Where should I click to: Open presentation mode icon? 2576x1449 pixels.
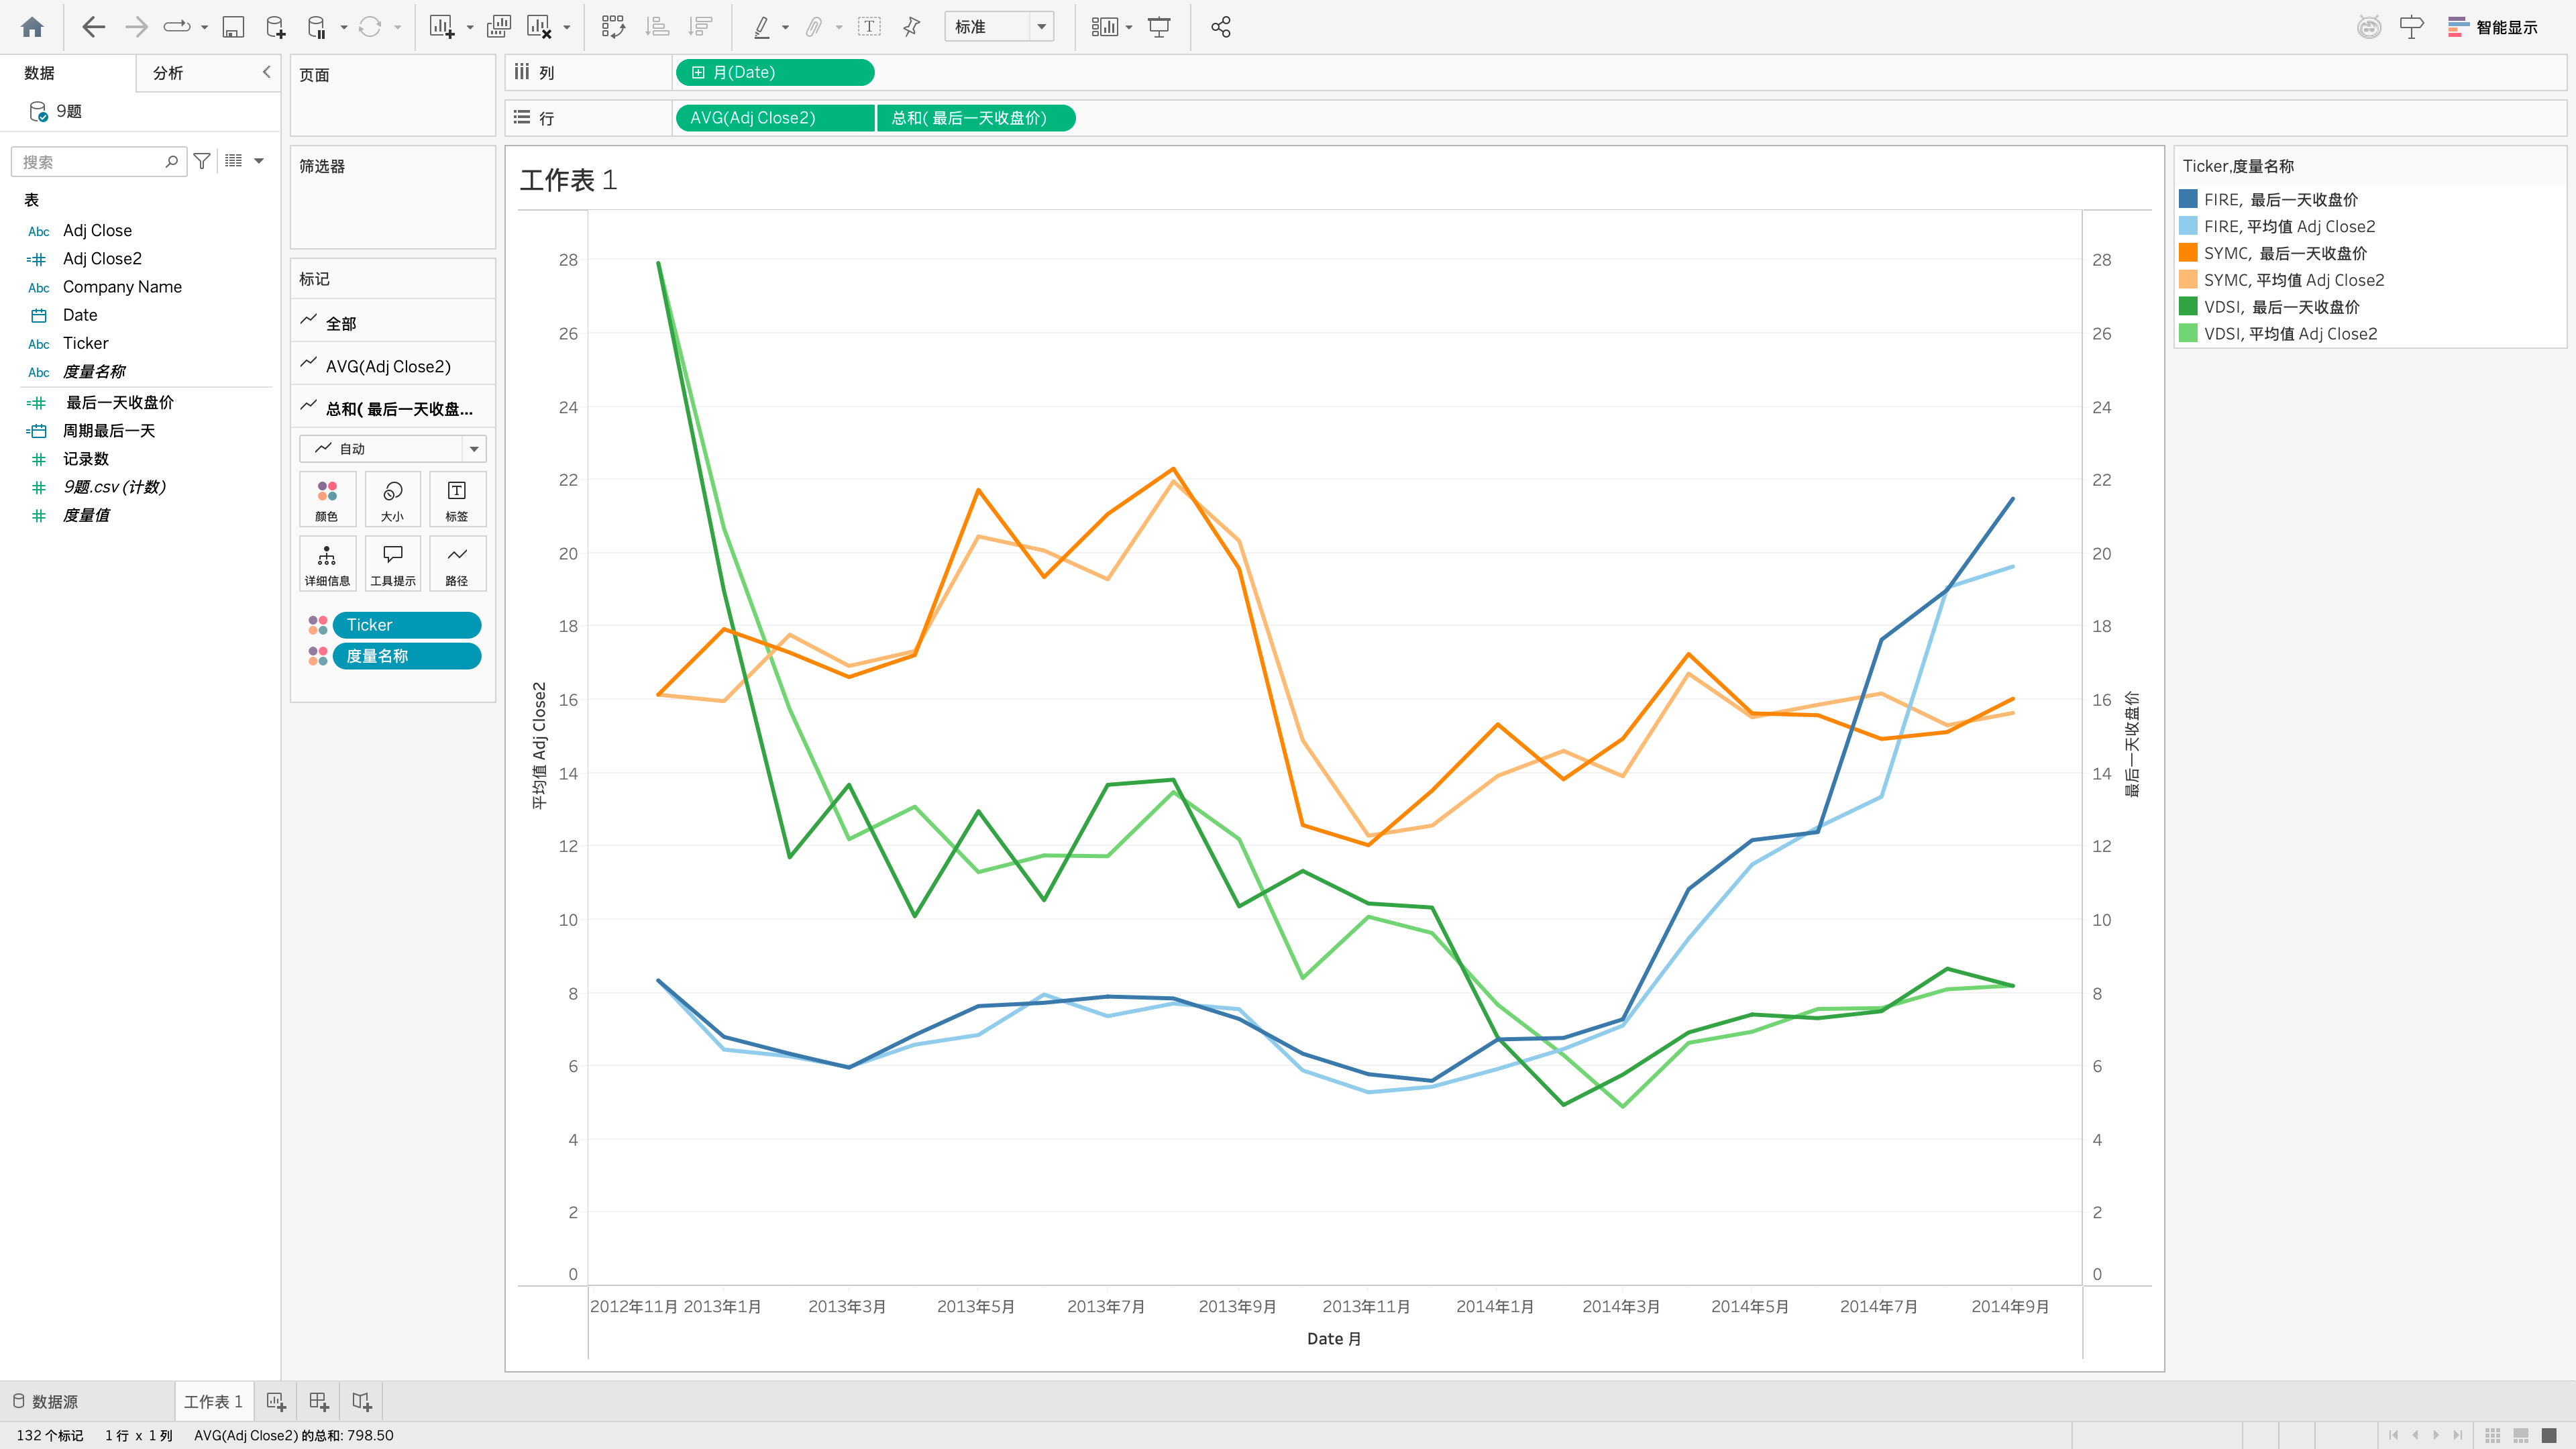coord(1159,27)
